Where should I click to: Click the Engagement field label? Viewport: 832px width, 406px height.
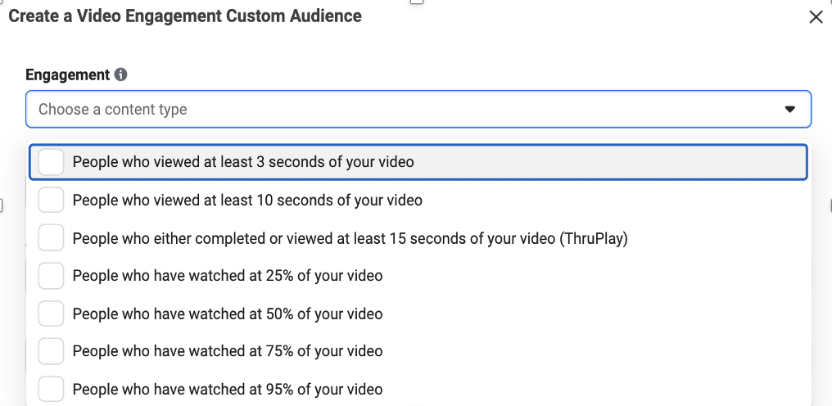(67, 74)
